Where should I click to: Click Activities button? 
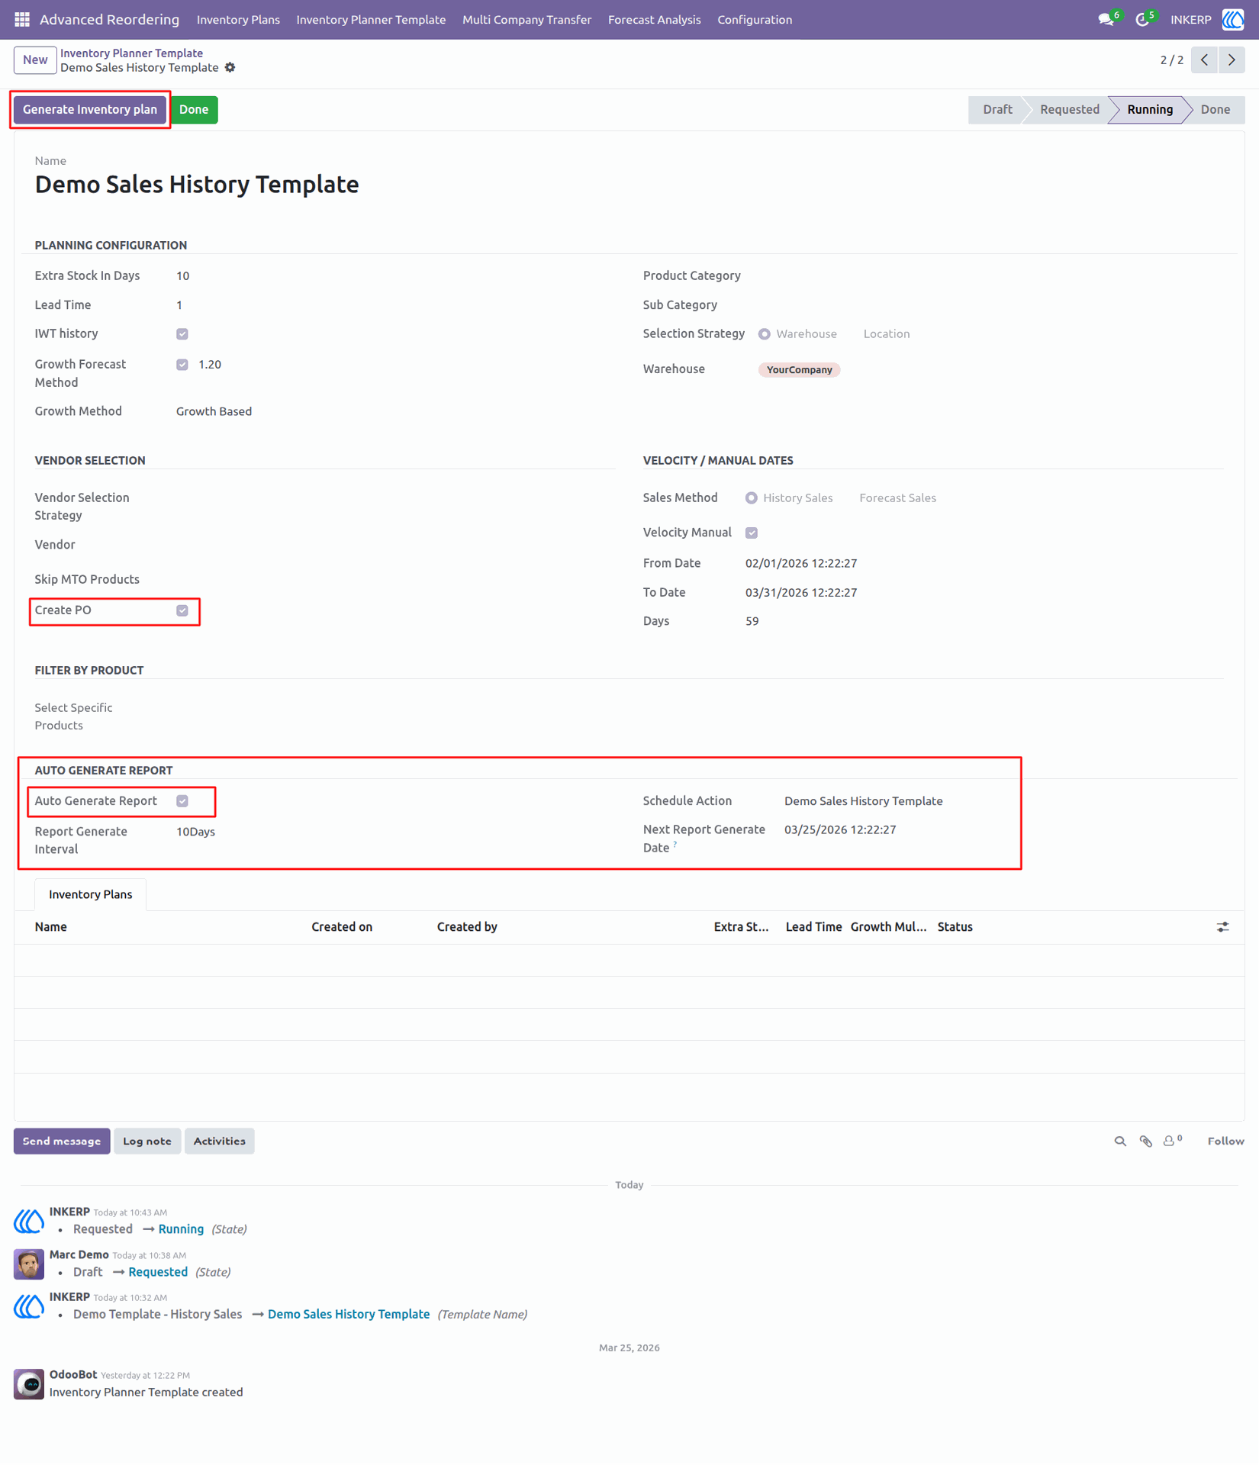click(219, 1141)
